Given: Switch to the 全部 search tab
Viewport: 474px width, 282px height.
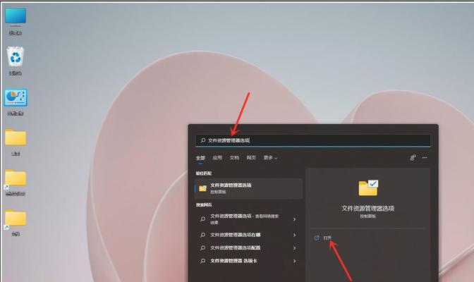Looking at the screenshot, I should 200,158.
